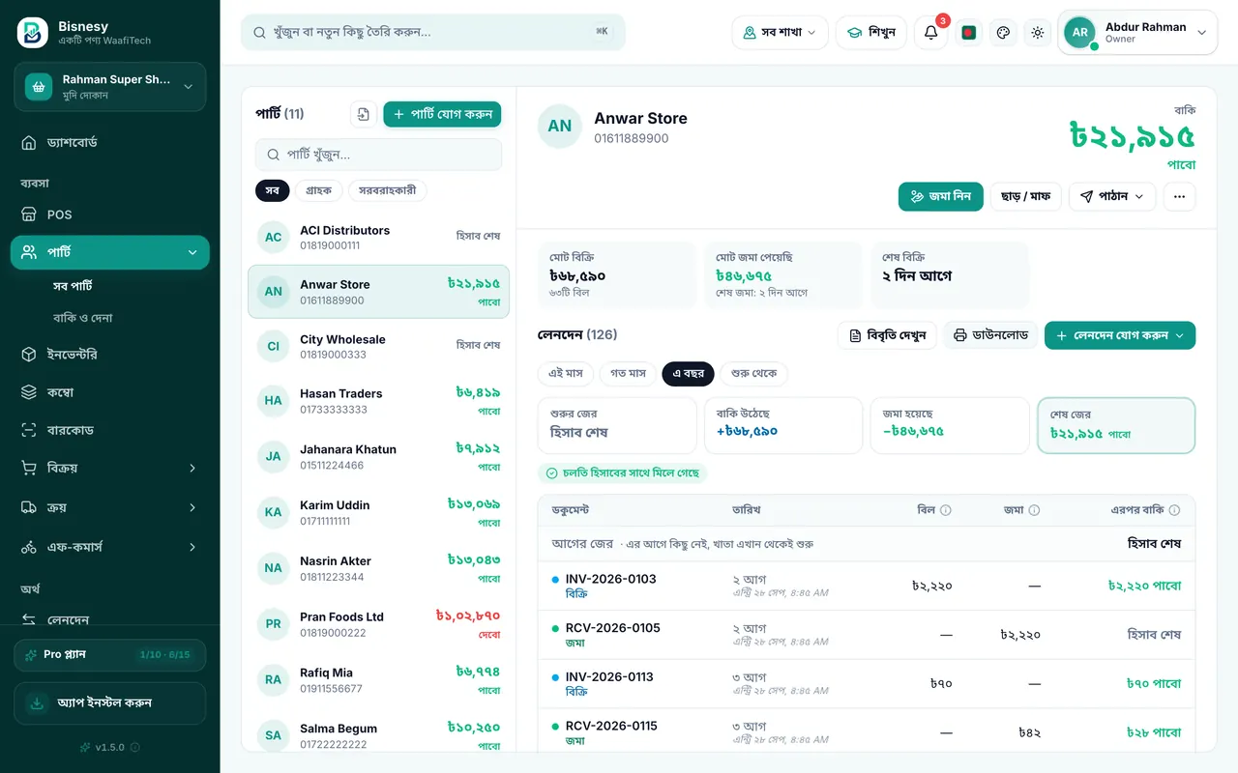Open সব শাখা branch dropdown
The width and height of the screenshot is (1238, 773).
click(780, 32)
